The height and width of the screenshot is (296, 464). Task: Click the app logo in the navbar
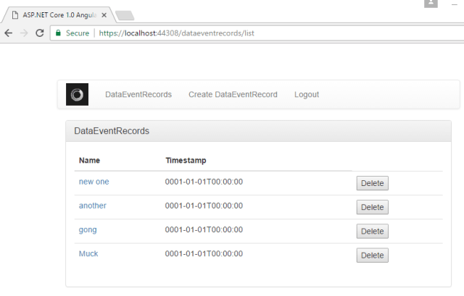77,95
